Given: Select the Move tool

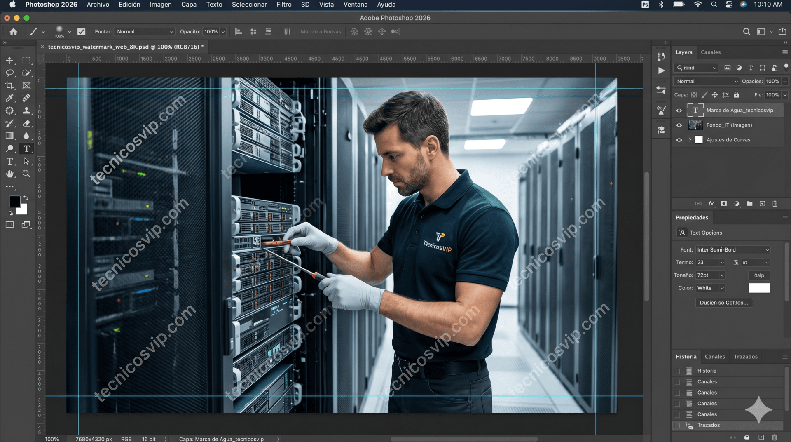Looking at the screenshot, I should point(9,61).
